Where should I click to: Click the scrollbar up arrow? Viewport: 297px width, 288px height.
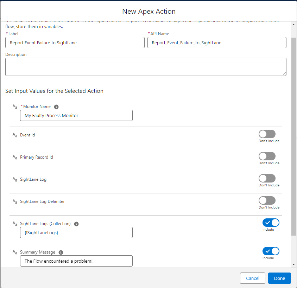(x=293, y=25)
